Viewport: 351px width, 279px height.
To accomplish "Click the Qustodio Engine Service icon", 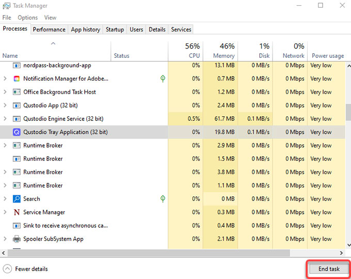I will (x=17, y=119).
